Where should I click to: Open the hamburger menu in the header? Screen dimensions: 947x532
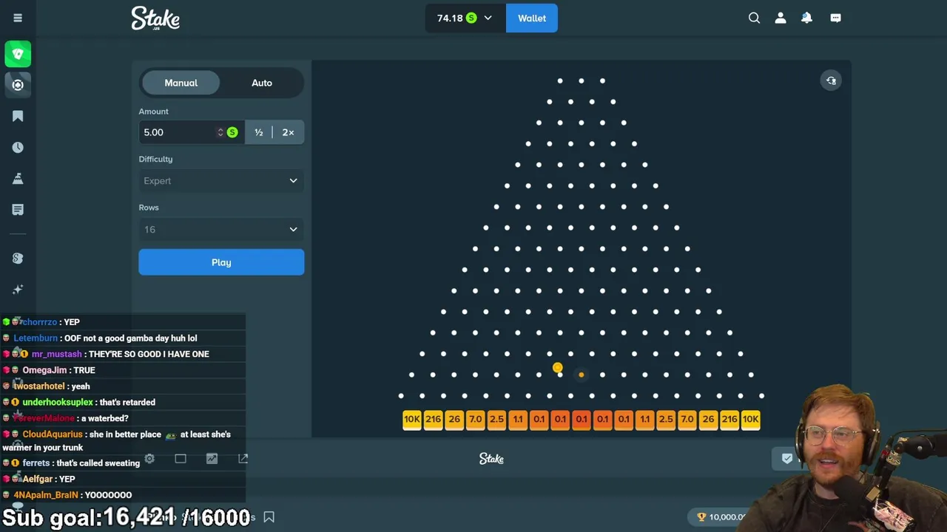[x=18, y=18]
